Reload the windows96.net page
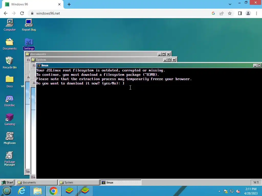This screenshot has height=196, width=262. pyautogui.click(x=22, y=13)
